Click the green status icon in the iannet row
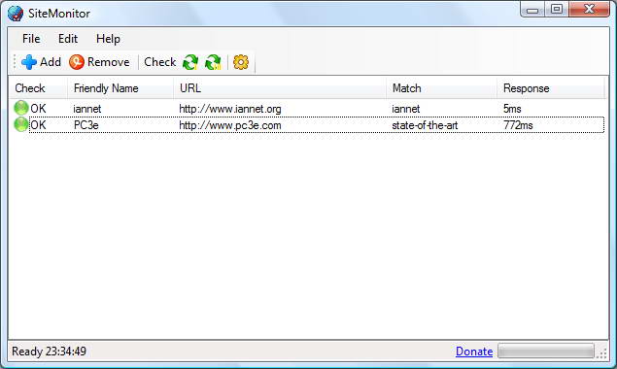The height and width of the screenshot is (369, 617). point(20,108)
